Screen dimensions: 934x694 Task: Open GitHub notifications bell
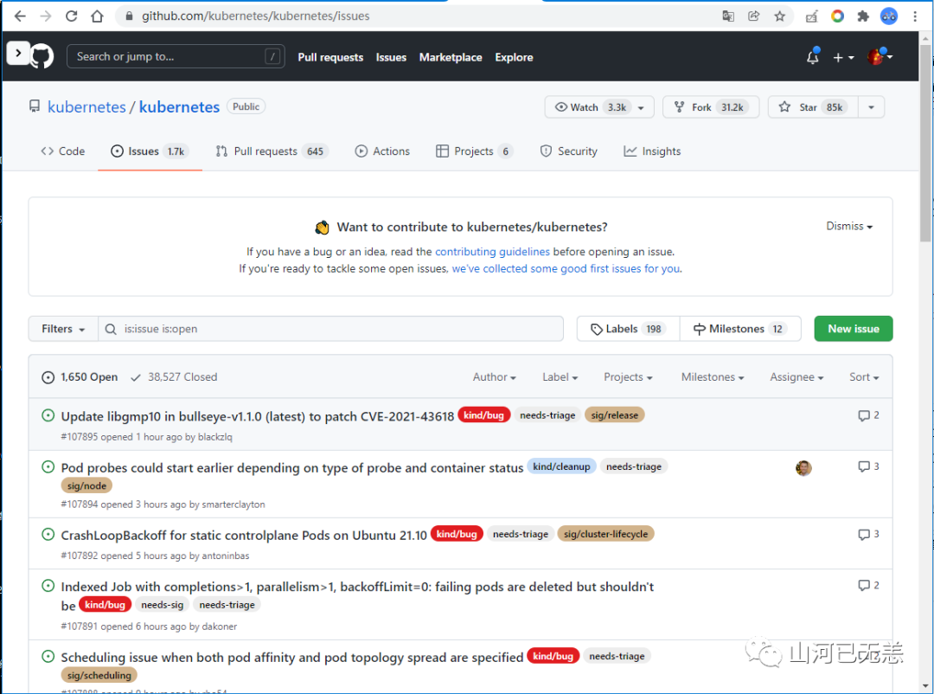tap(812, 56)
